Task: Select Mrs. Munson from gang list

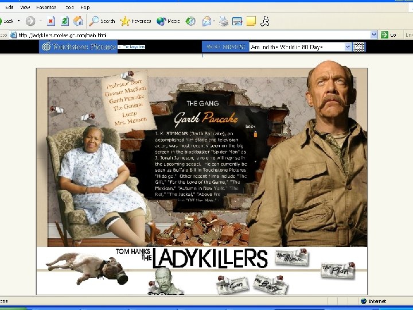Action: [131, 121]
